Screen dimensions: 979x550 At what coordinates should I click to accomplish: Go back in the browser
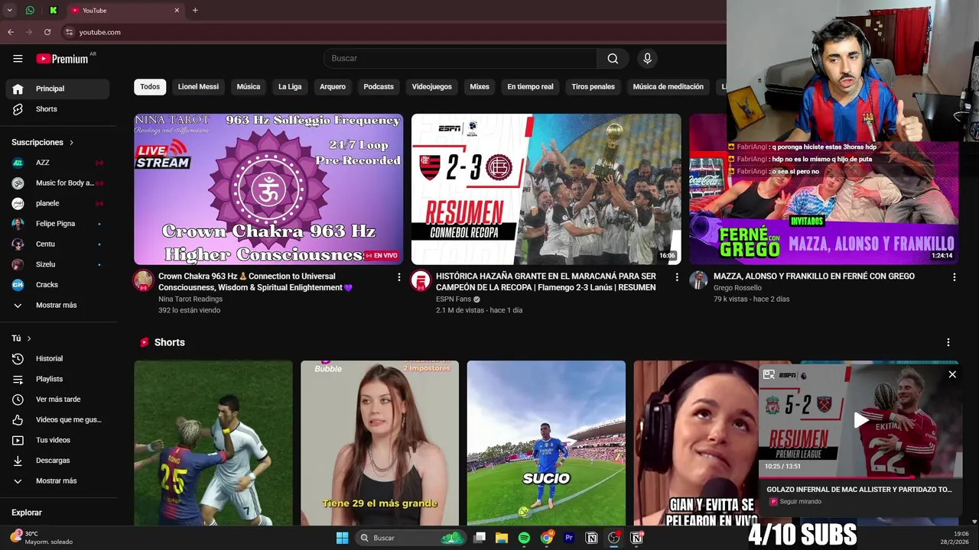(11, 32)
